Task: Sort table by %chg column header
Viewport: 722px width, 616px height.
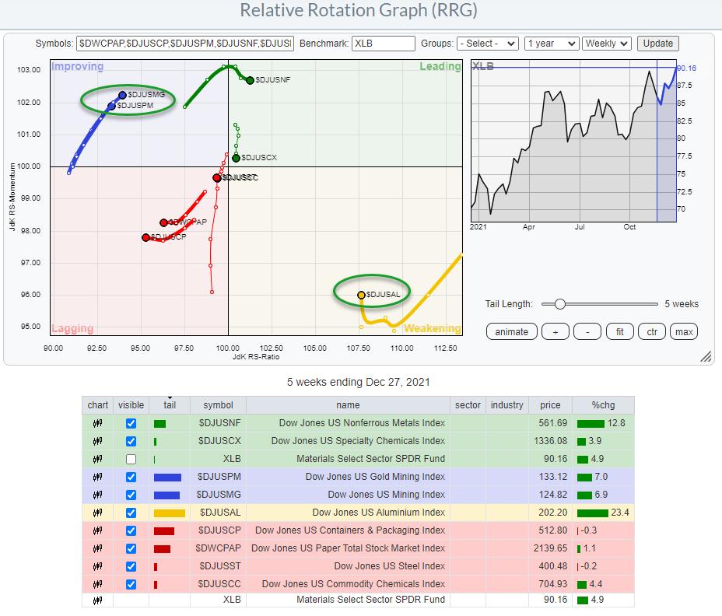Action: pyautogui.click(x=602, y=405)
